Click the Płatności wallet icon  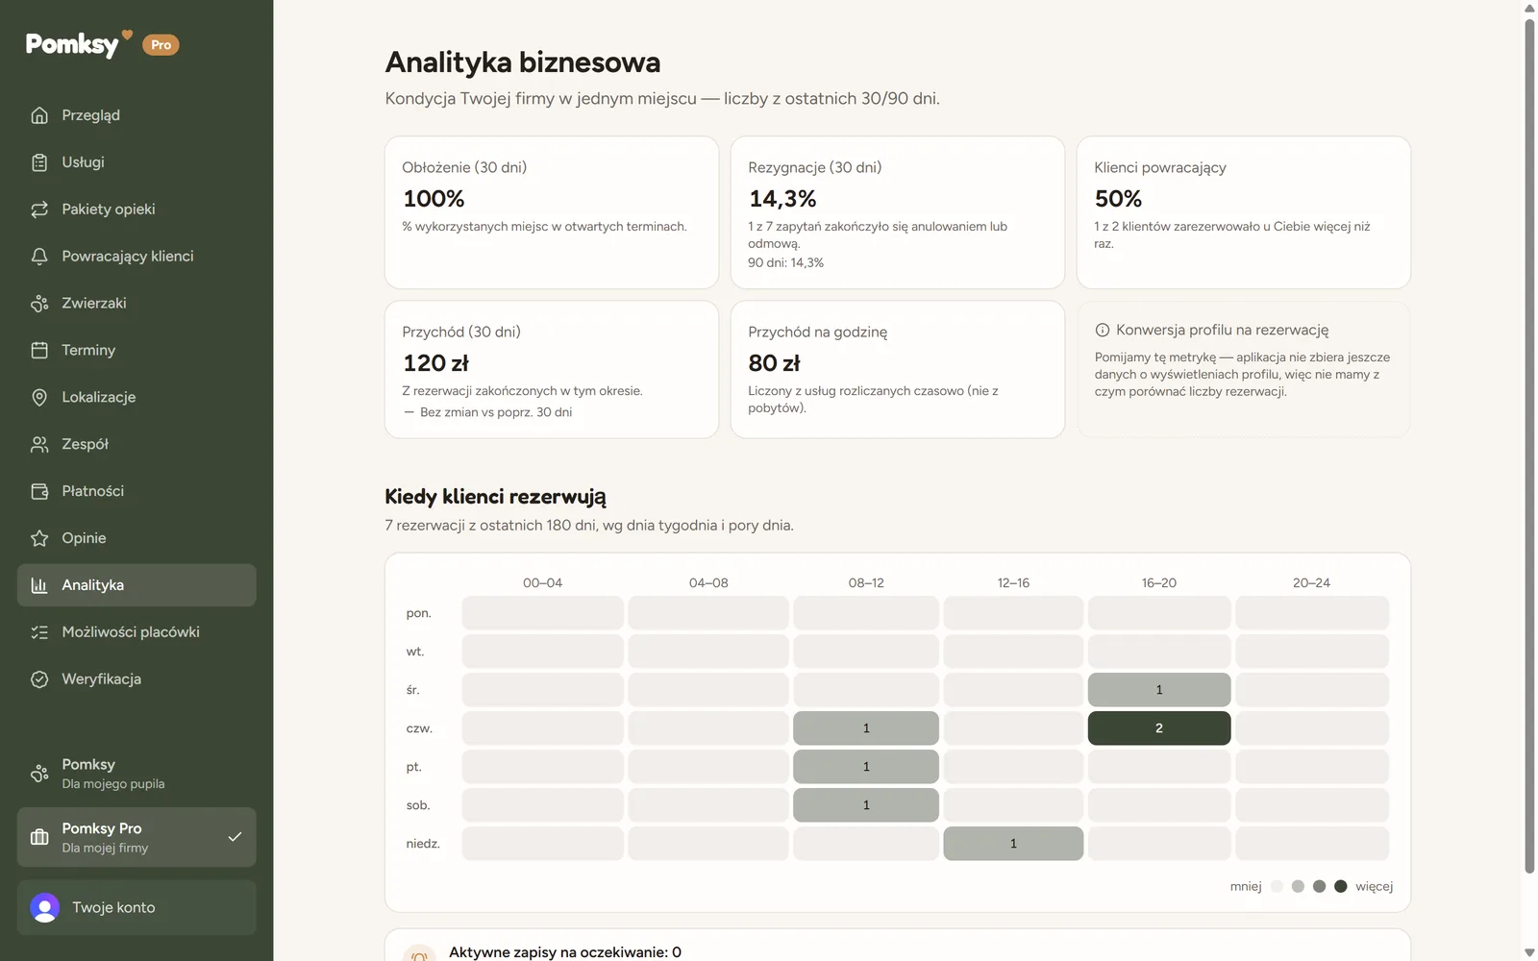[39, 491]
